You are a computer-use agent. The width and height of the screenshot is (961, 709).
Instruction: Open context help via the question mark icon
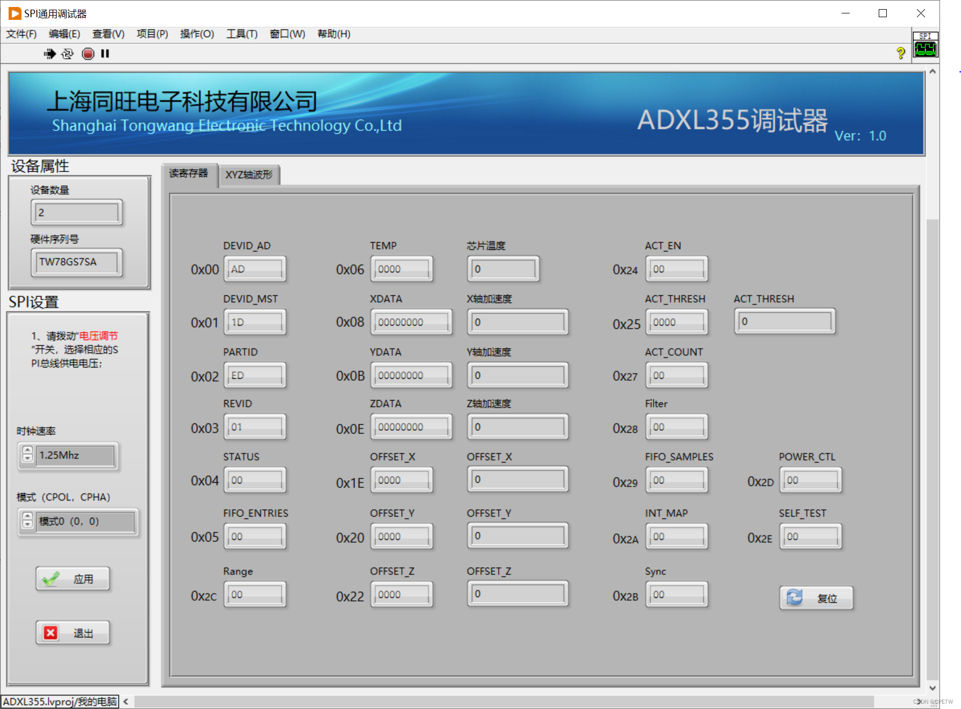[901, 53]
